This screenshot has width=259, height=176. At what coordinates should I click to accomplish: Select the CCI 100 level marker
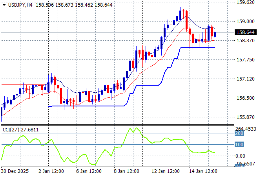click(239, 145)
